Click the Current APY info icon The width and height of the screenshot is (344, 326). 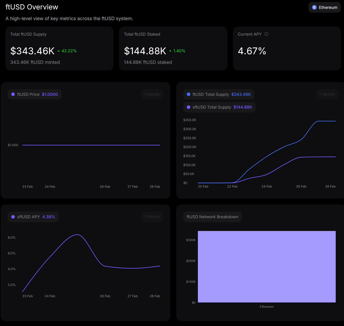(266, 34)
